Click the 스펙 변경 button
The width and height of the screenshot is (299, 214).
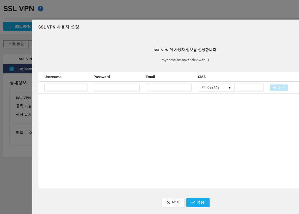[16, 44]
